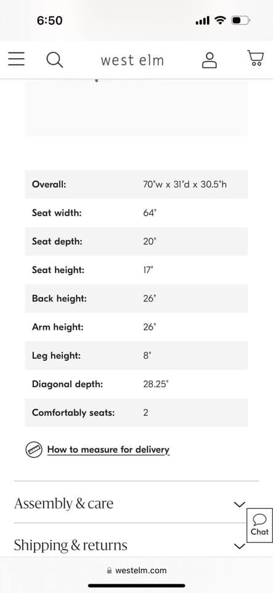
Task: Select the Diagonal depth row
Action: pyautogui.click(x=137, y=384)
